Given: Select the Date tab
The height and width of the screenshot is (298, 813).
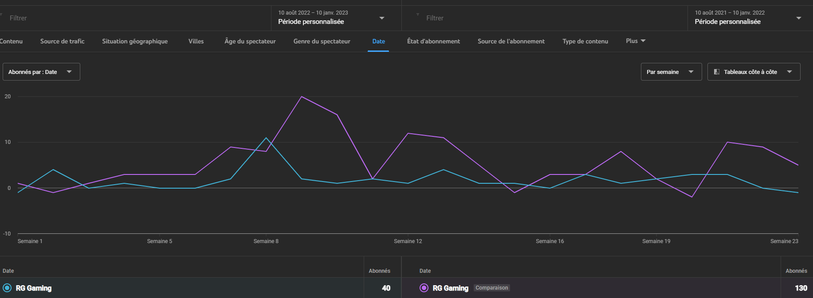Looking at the screenshot, I should click(x=379, y=41).
